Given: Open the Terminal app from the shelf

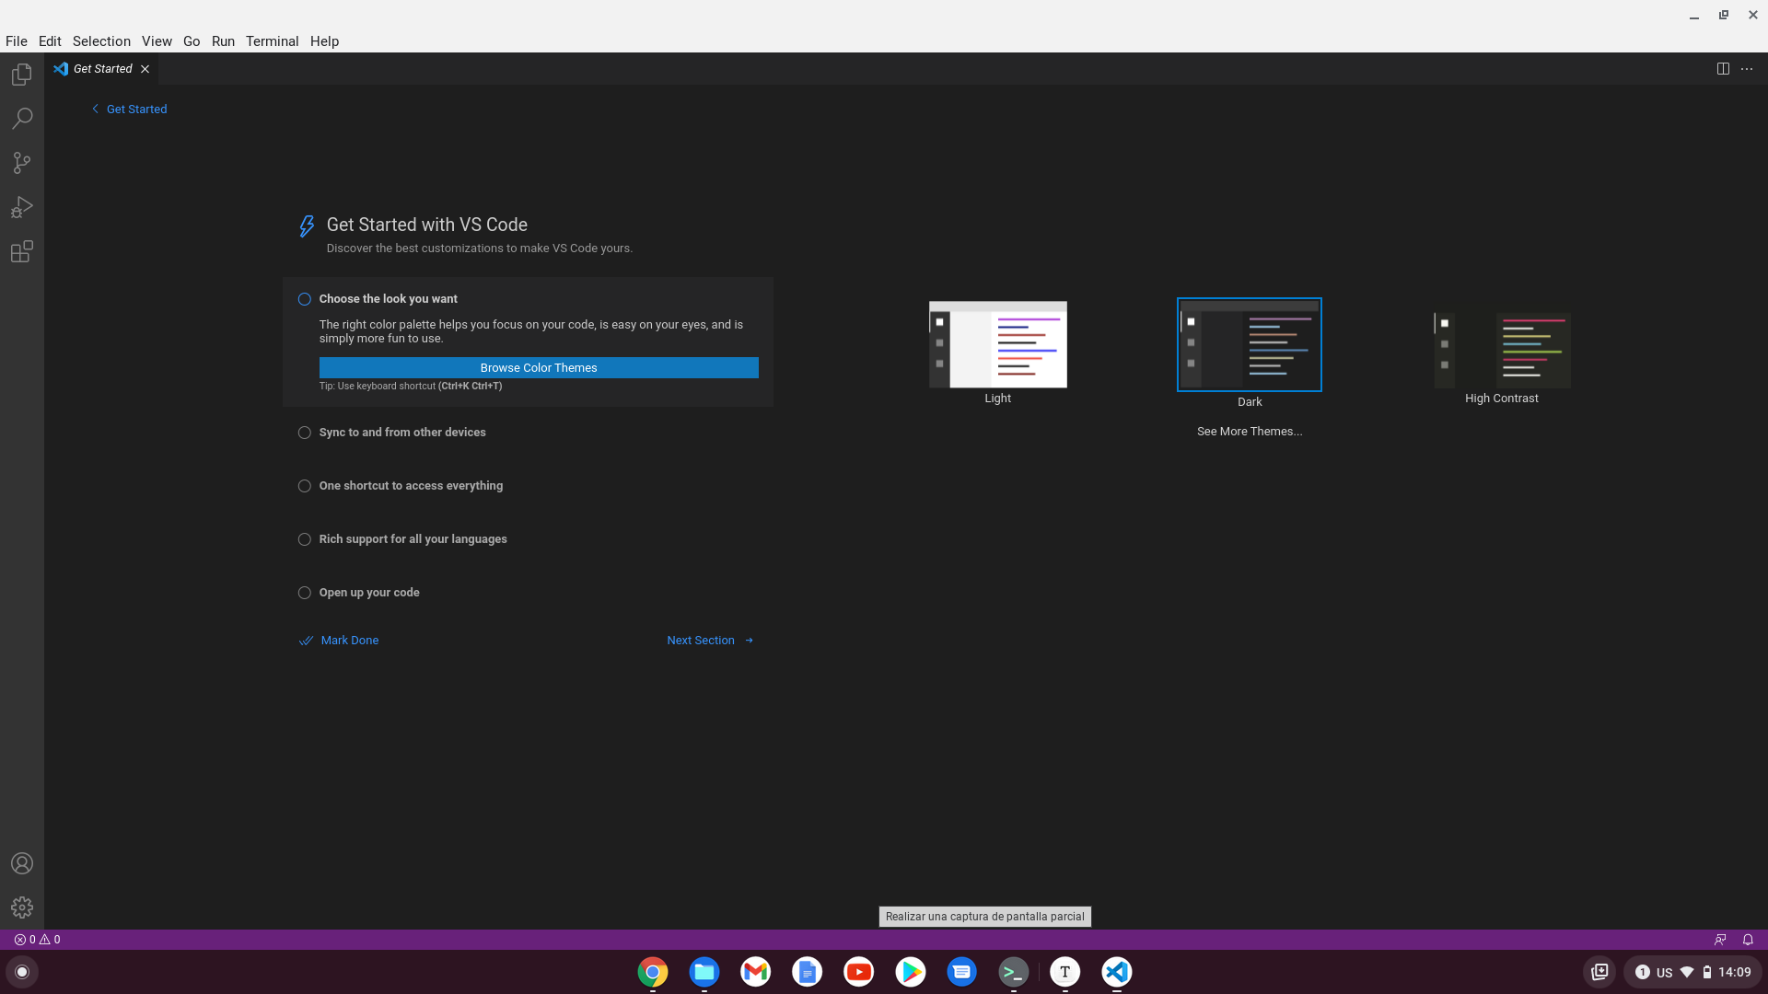Looking at the screenshot, I should pyautogui.click(x=1014, y=972).
